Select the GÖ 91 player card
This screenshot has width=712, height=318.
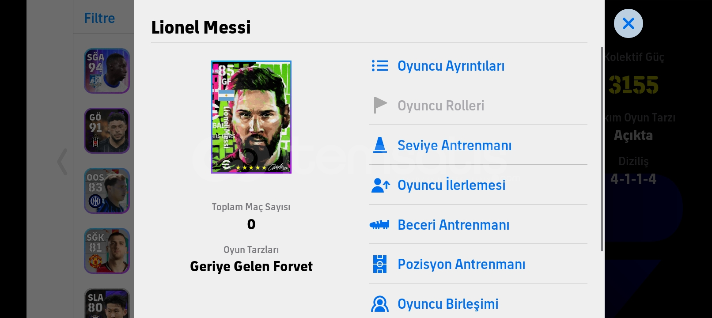click(x=107, y=131)
